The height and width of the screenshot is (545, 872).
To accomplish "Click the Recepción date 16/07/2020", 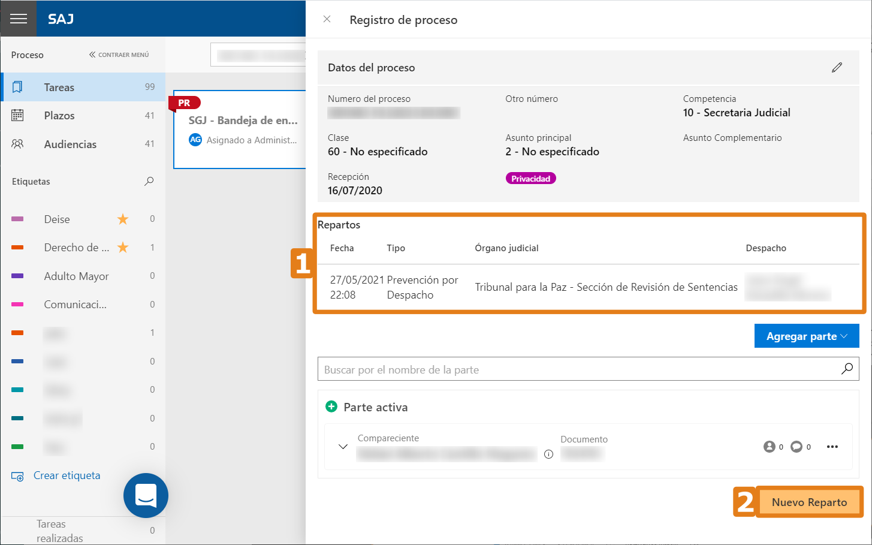I will [355, 191].
